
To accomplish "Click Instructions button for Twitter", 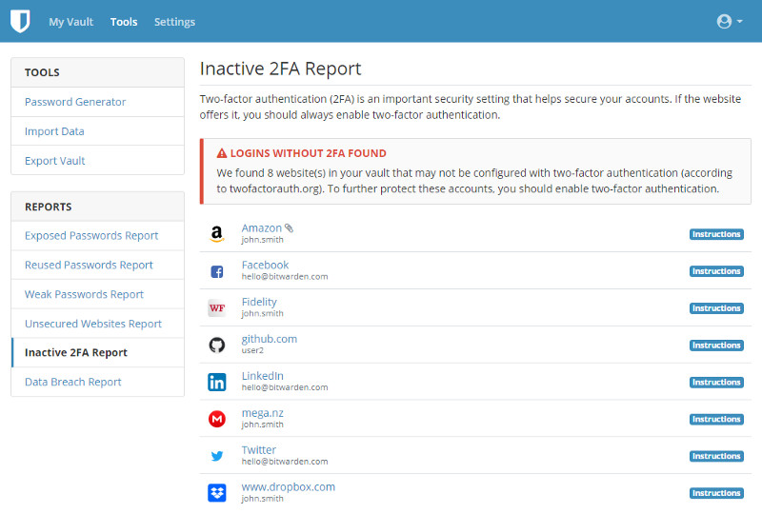I will (716, 456).
